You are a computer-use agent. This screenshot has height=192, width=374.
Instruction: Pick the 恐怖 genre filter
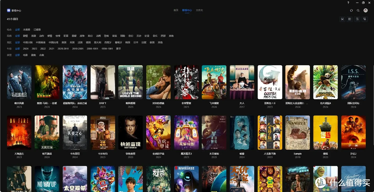pos(106,36)
